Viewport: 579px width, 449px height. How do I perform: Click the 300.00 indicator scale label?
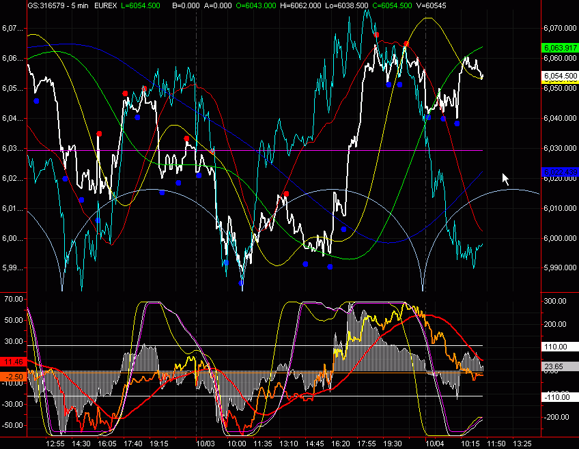click(x=555, y=301)
